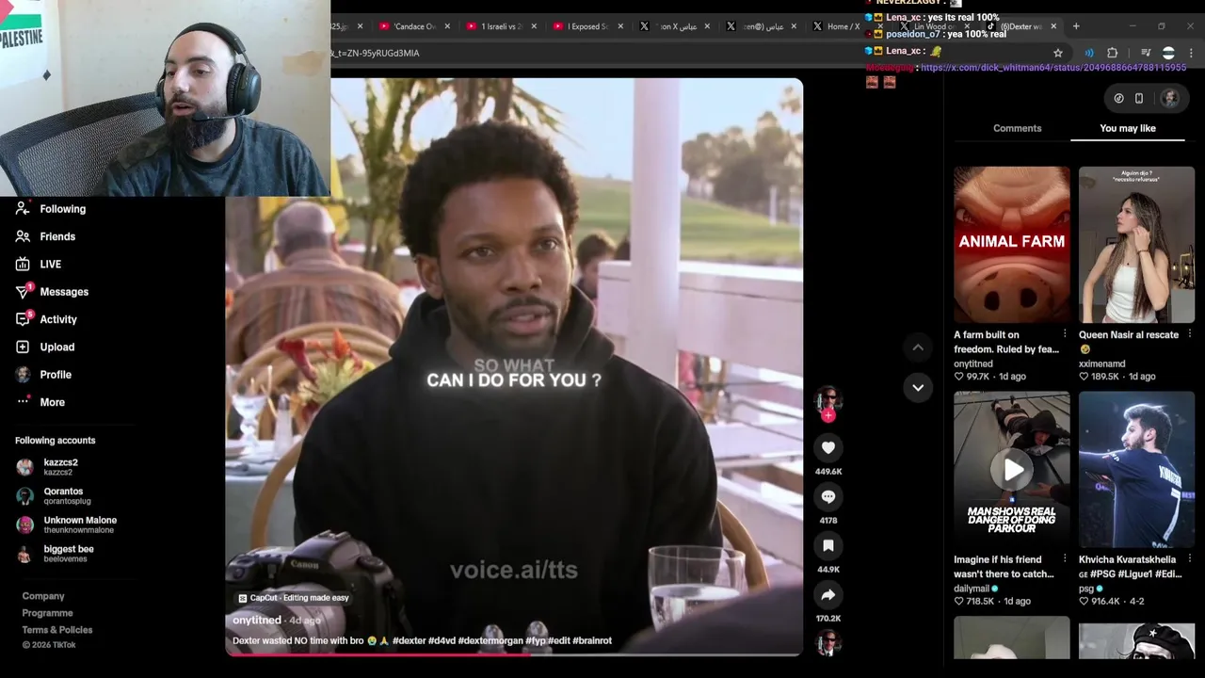Save video with the bookmark icon
The width and height of the screenshot is (1205, 678).
(828, 546)
